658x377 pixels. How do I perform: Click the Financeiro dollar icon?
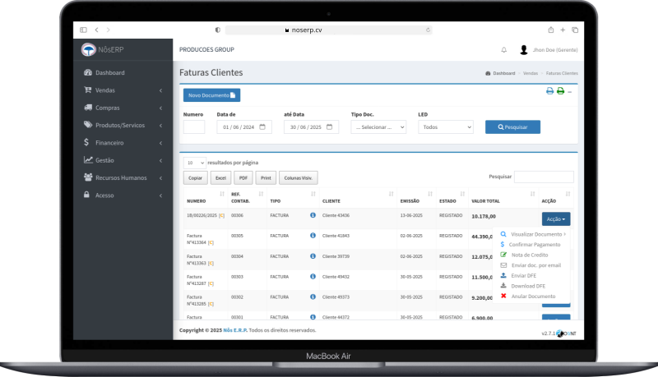click(86, 142)
